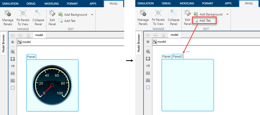Select the Panel tab above the gauge

click(31, 57)
